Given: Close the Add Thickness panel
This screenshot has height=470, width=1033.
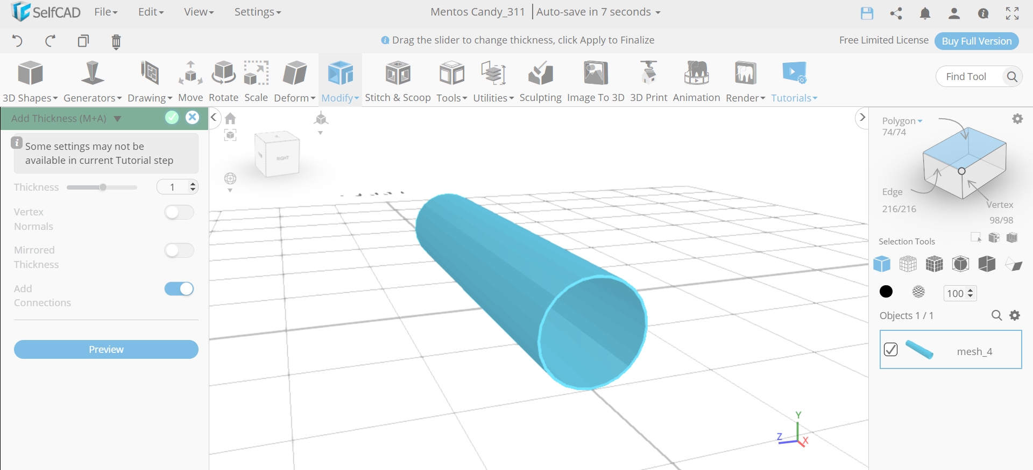Looking at the screenshot, I should (192, 118).
